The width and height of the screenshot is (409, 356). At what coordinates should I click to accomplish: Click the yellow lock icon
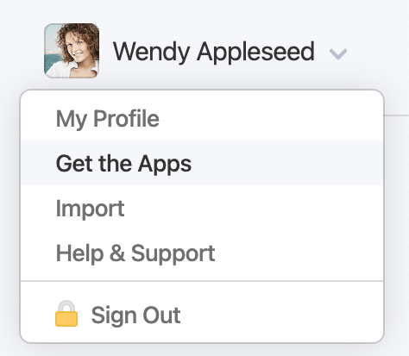click(x=66, y=314)
